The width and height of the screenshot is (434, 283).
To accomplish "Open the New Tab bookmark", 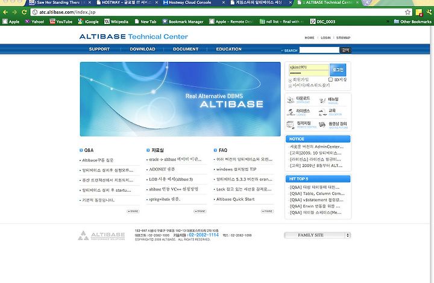I will [146, 22].
